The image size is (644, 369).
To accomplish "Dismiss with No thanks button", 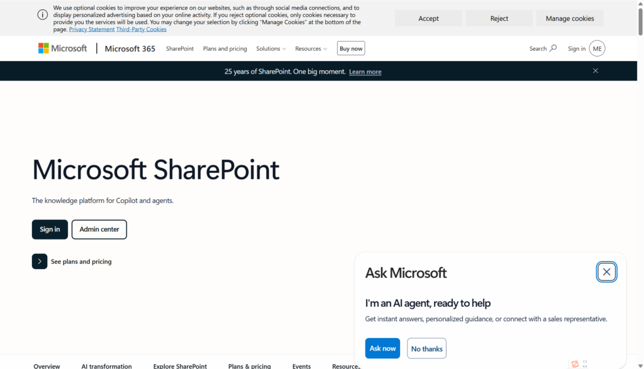I will (x=427, y=348).
